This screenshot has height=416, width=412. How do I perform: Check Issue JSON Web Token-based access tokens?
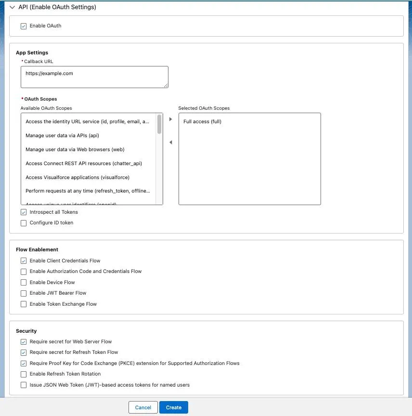24,385
